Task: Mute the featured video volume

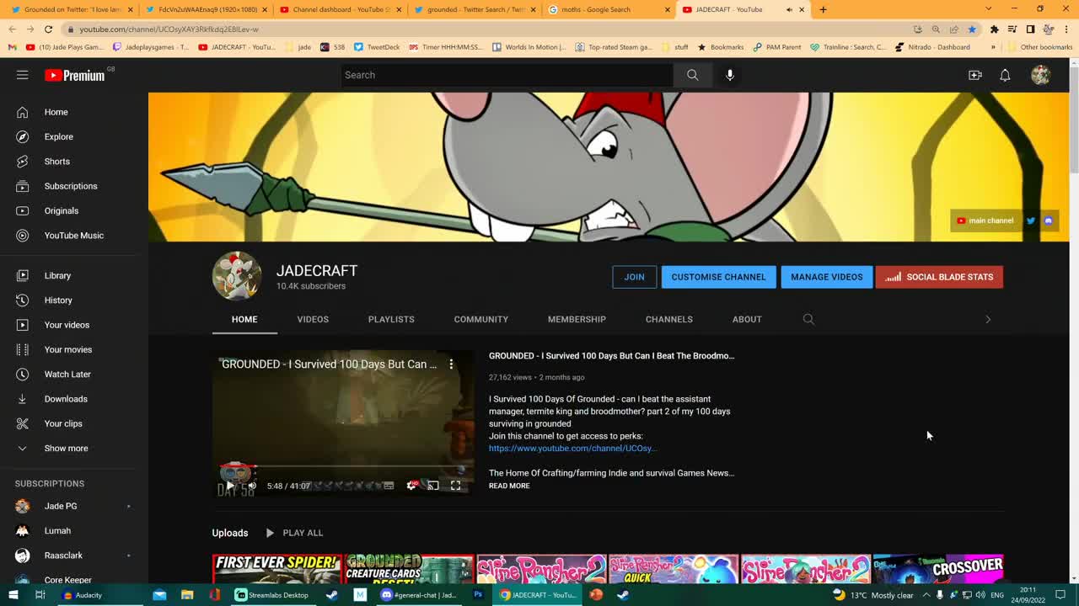Action: click(252, 486)
